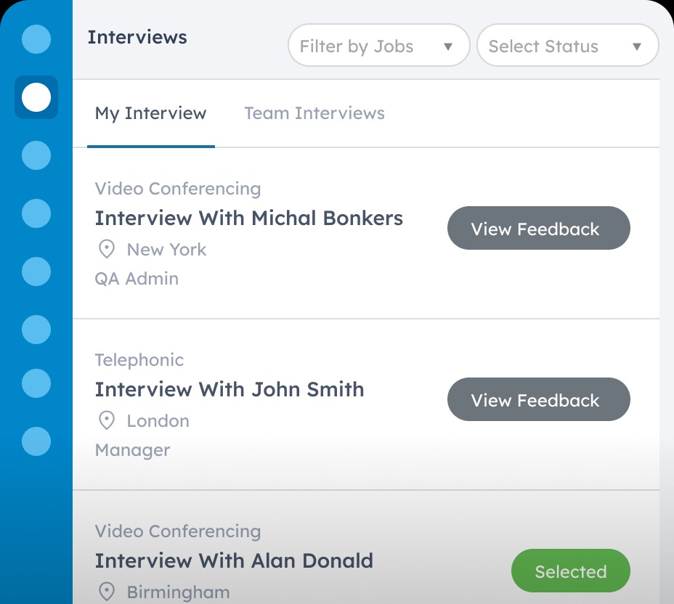This screenshot has width=674, height=604.
Task: Click the location pin beside London
Action: tap(106, 420)
